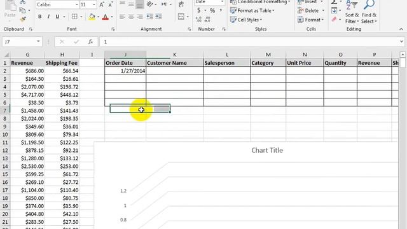Viewport: 407px width, 229px height.
Task: Toggle Underline formatting
Action: tap(57, 17)
